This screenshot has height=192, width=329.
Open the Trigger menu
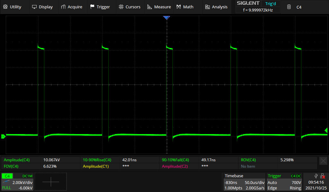click(x=100, y=7)
